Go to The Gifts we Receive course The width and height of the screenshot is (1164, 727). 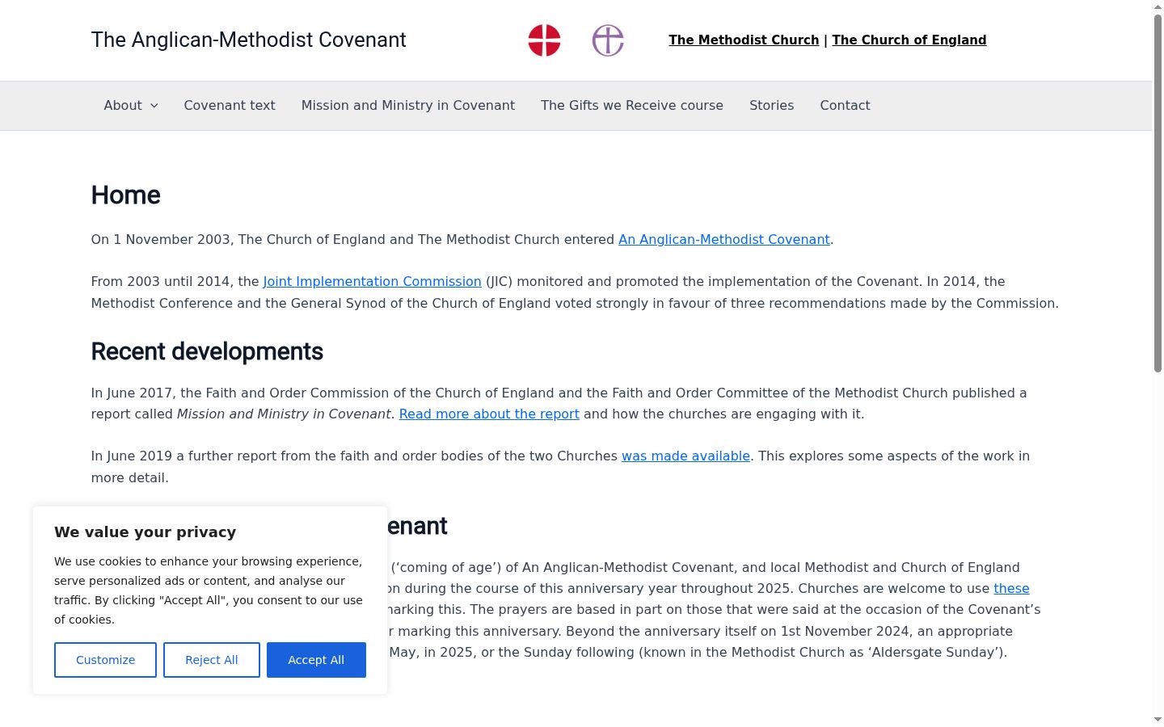(632, 106)
